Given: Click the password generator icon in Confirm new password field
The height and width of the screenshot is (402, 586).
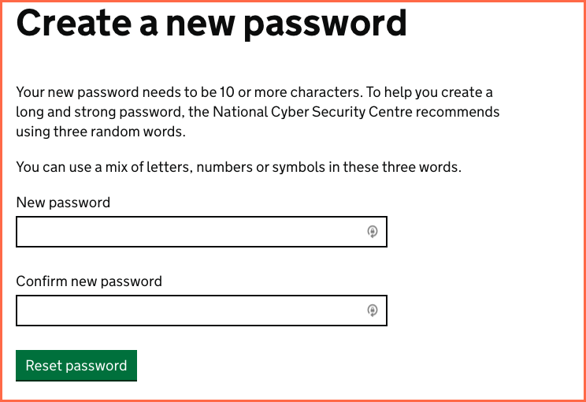Looking at the screenshot, I should coord(373,311).
